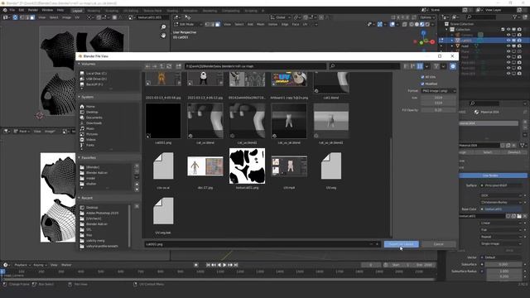This screenshot has height=298, width=530.
Task: Switch to the UV Editing workspace tab
Action: (131, 11)
